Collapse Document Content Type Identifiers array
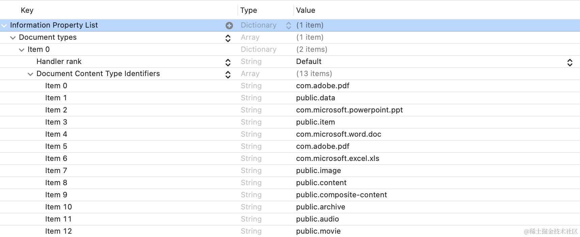 point(30,74)
